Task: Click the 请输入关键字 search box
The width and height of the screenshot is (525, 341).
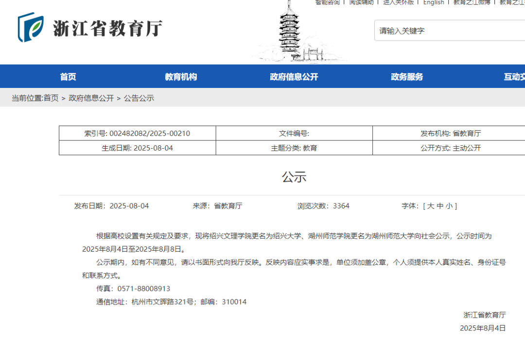Action: (447, 31)
